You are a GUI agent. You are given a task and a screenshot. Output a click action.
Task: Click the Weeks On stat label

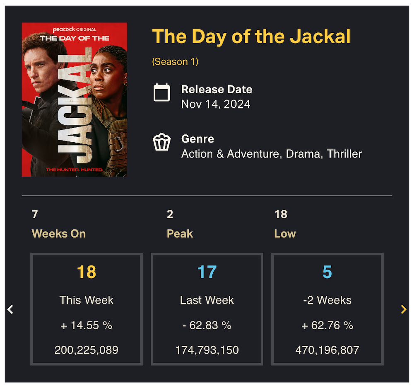pyautogui.click(x=59, y=233)
